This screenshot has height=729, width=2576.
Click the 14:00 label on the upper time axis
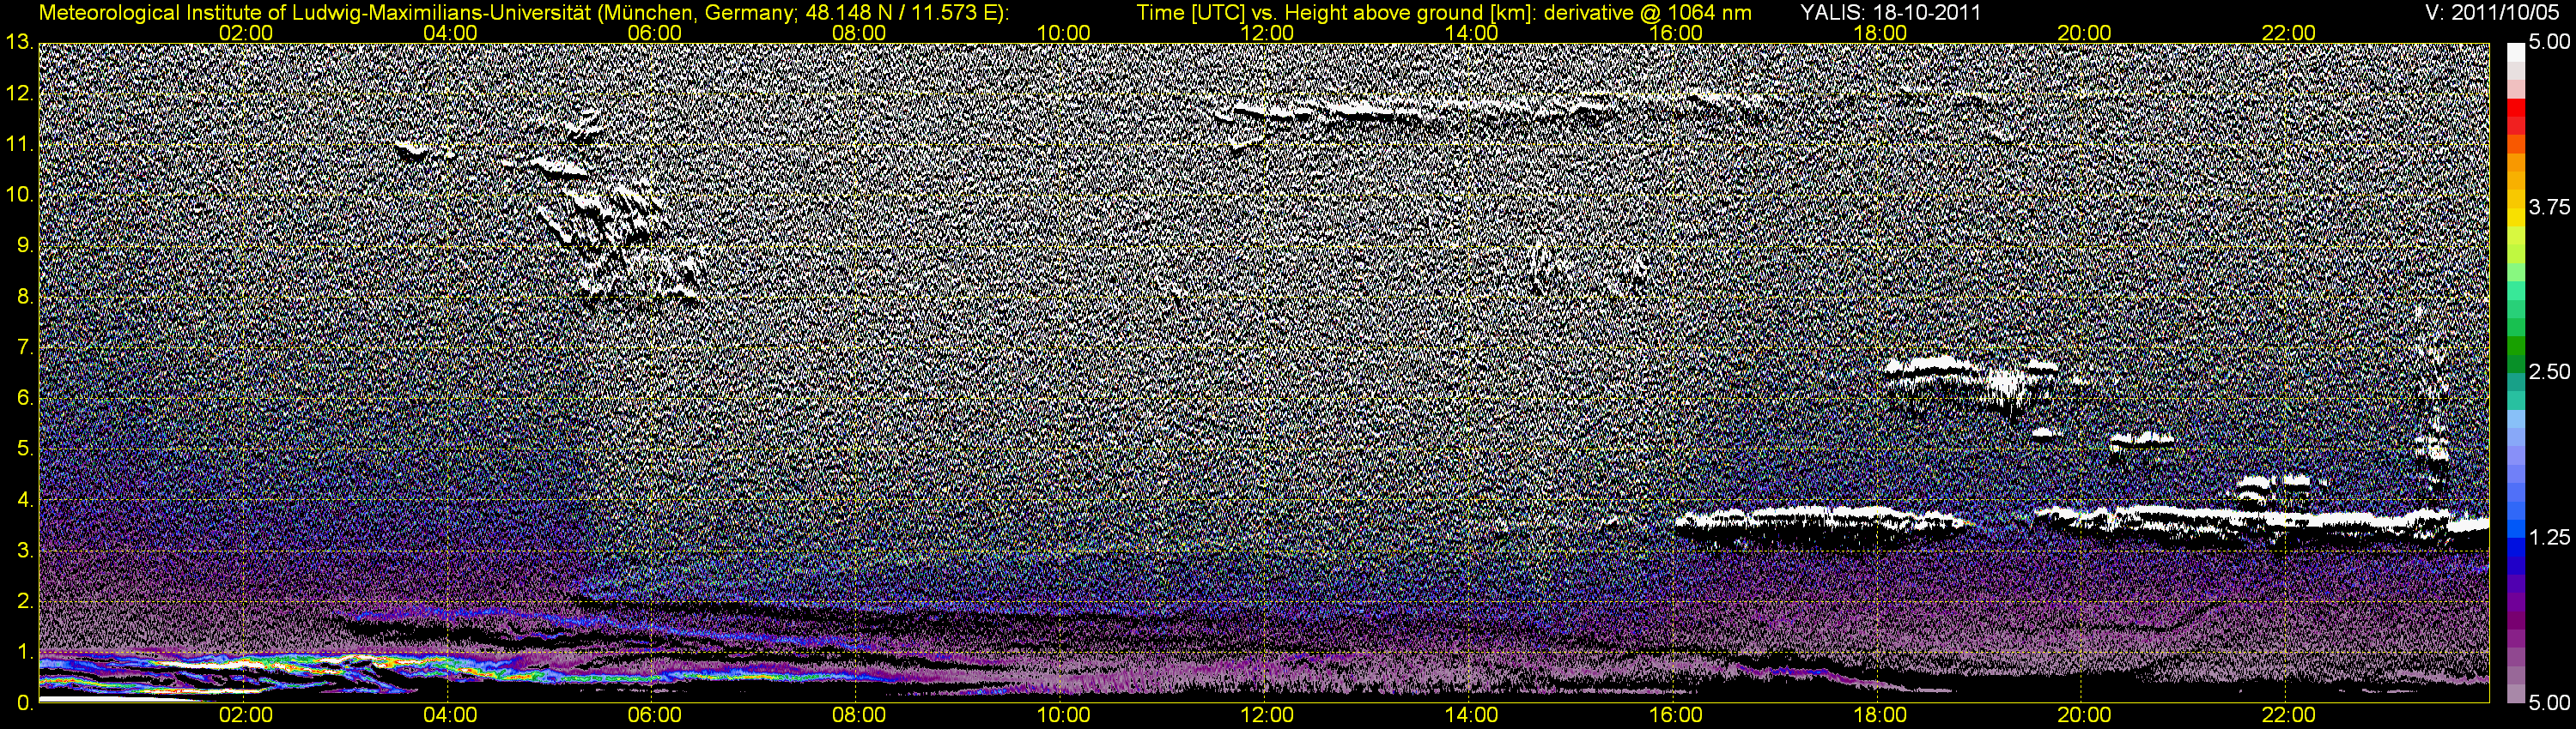[x=1472, y=33]
